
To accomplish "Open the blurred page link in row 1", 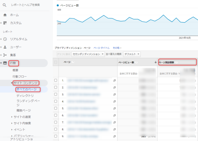I will (x=88, y=81).
